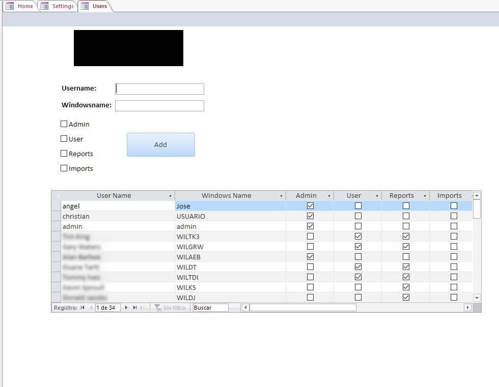The height and width of the screenshot is (387, 499).
Task: Open the Settings tab
Action: coord(57,6)
